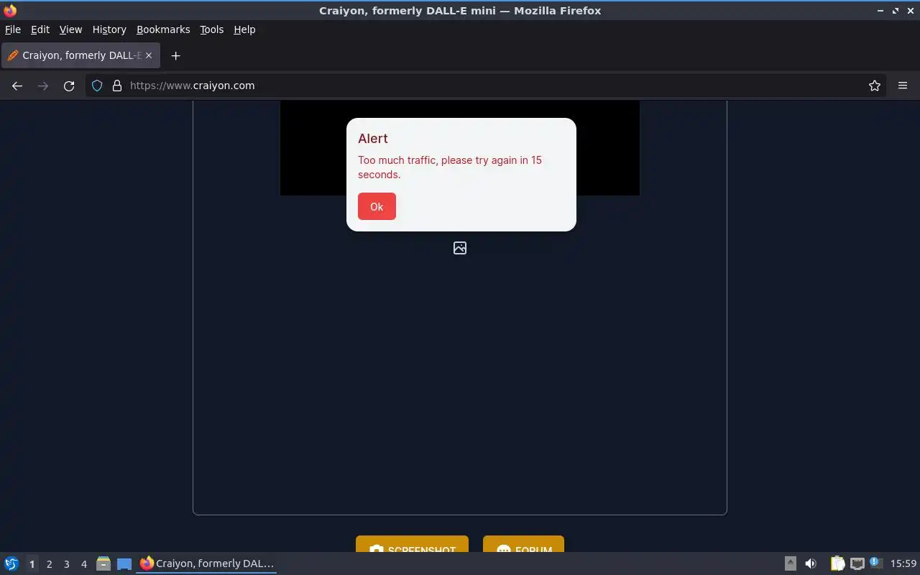920x575 pixels.
Task: Open the Bookmarks menu
Action: (x=163, y=29)
